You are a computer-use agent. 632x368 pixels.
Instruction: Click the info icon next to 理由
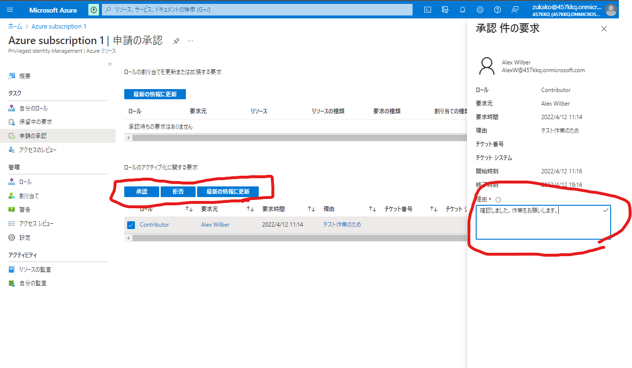pyautogui.click(x=498, y=199)
